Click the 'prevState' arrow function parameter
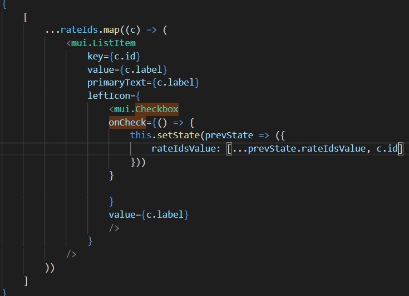 229,136
